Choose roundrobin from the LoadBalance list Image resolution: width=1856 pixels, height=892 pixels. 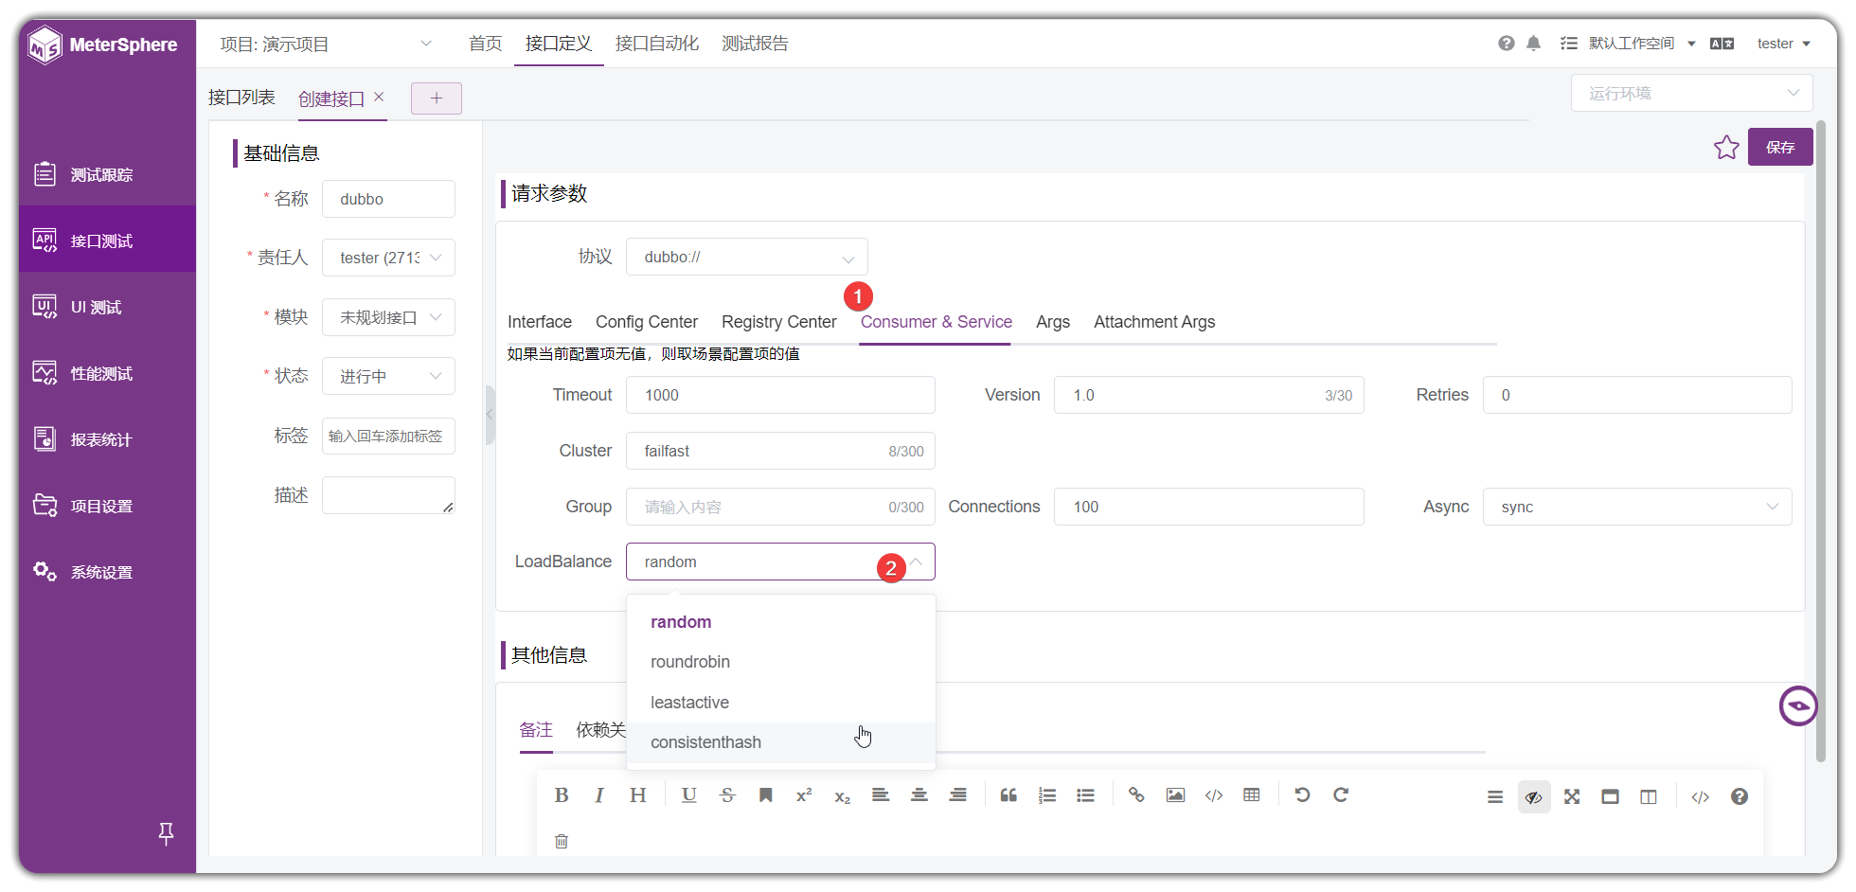tap(781, 663)
